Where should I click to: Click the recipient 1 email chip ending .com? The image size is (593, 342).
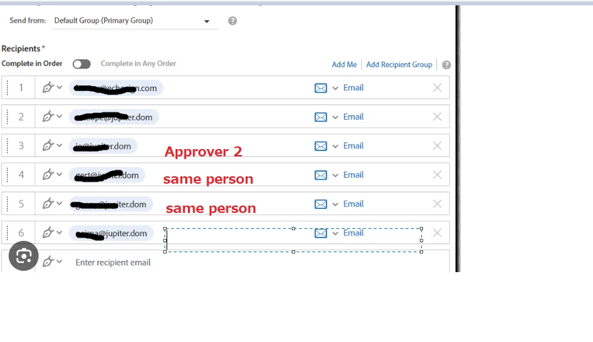(x=116, y=88)
